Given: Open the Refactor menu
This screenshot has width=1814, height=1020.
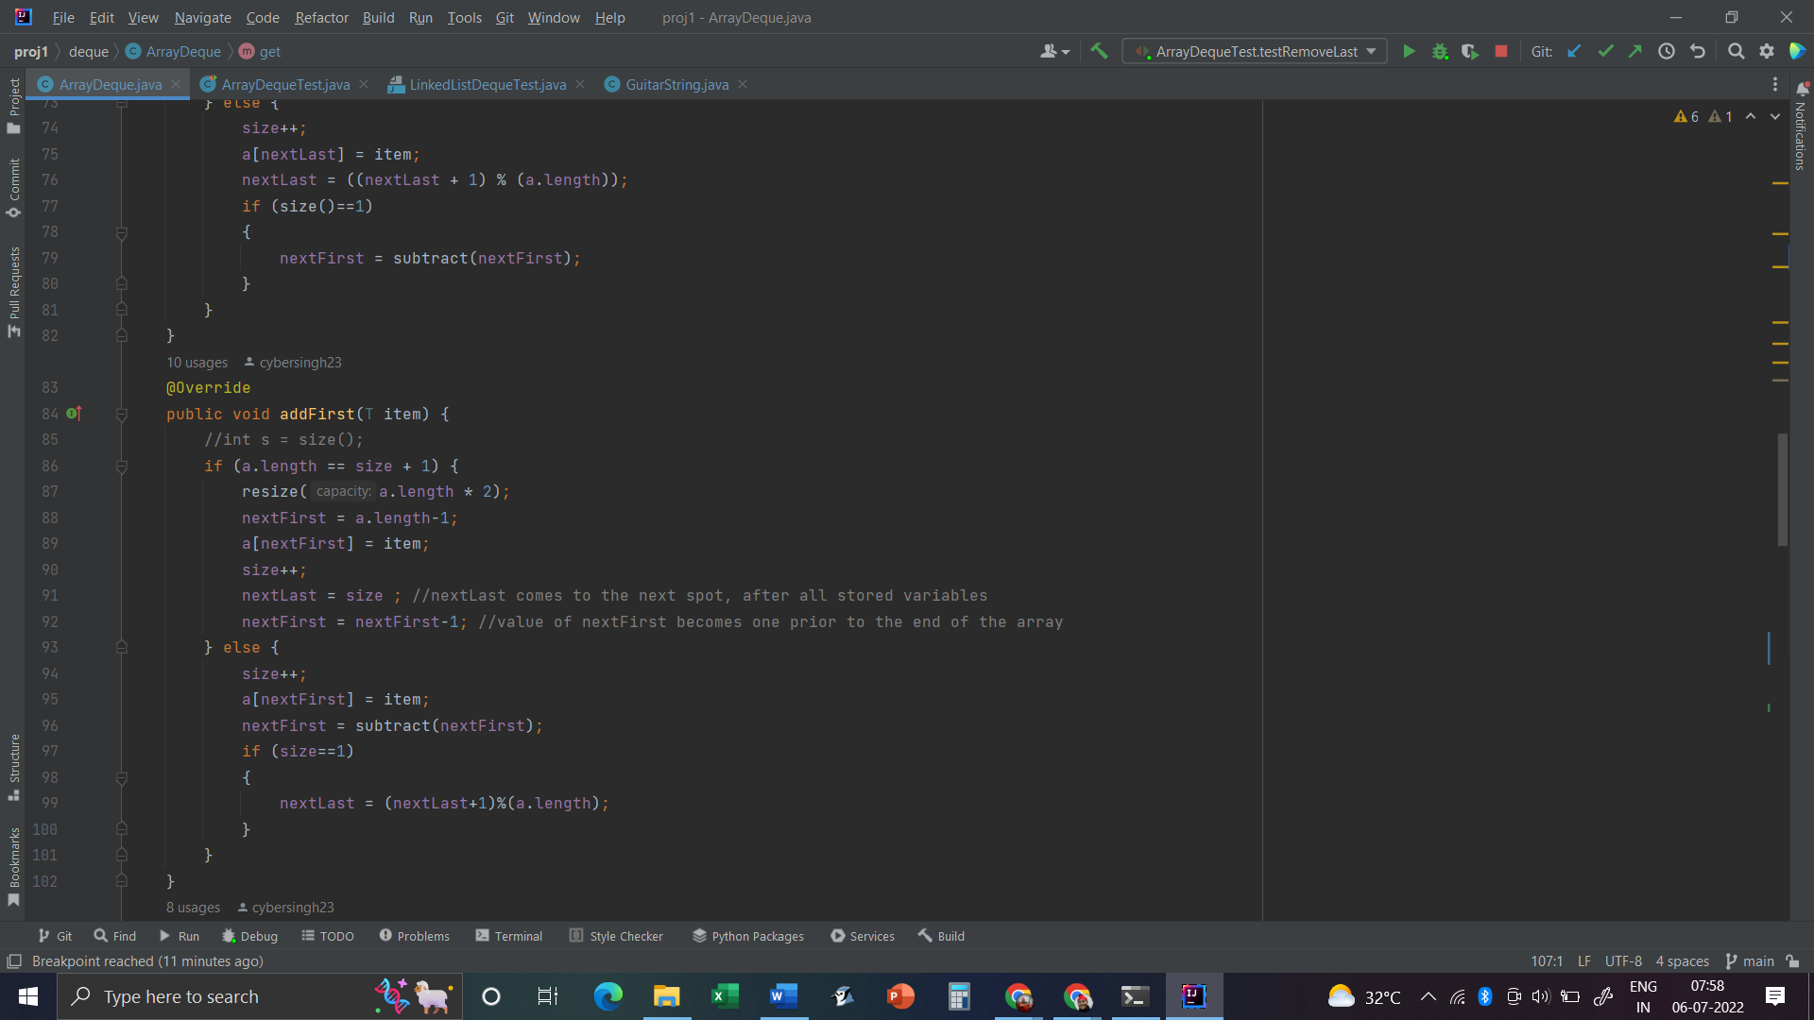Looking at the screenshot, I should (x=321, y=17).
